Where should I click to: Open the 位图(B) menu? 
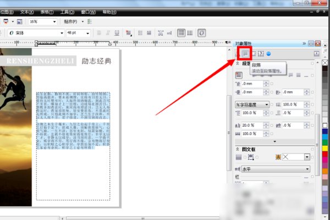[x=7, y=12]
